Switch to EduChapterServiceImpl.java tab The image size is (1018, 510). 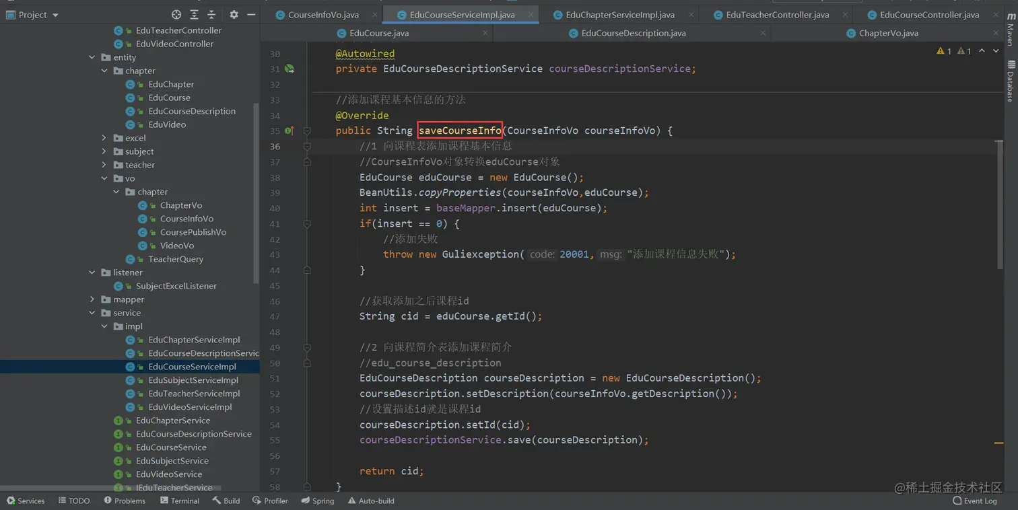(620, 15)
